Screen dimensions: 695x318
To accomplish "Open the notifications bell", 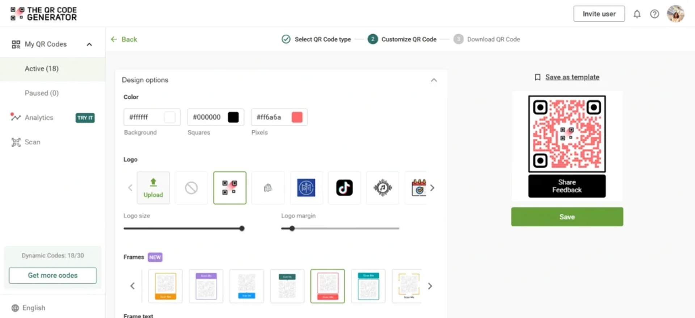I will [637, 14].
